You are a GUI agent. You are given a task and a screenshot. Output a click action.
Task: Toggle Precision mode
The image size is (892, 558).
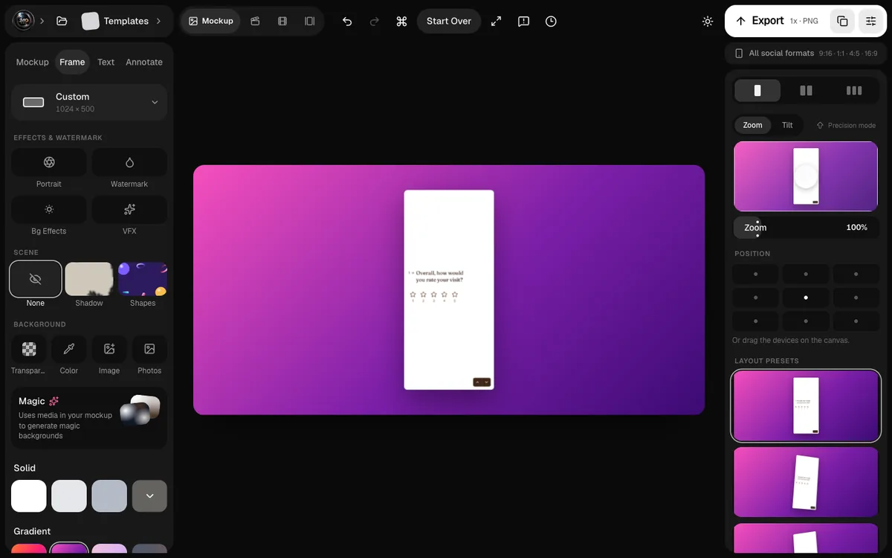tap(846, 125)
